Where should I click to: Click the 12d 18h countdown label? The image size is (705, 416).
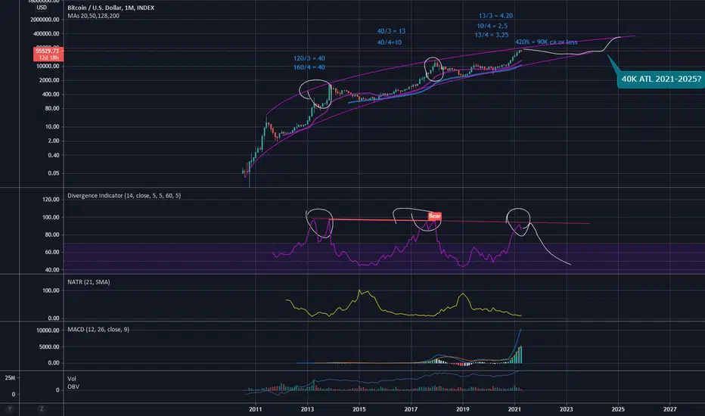48,57
